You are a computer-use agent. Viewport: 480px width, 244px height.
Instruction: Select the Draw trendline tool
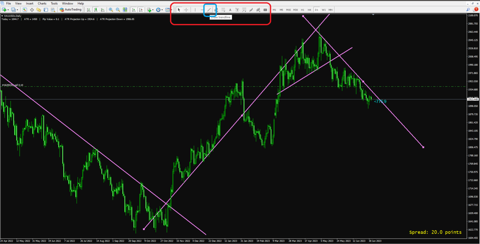tap(209, 10)
